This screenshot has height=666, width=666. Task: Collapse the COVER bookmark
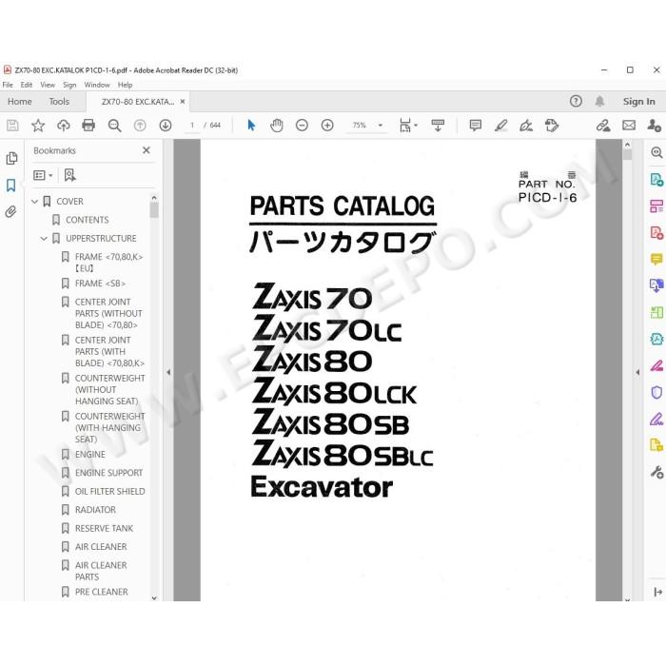click(35, 202)
